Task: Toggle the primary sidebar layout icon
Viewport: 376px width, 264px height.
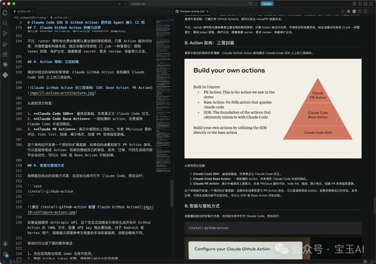Action: 360,3
